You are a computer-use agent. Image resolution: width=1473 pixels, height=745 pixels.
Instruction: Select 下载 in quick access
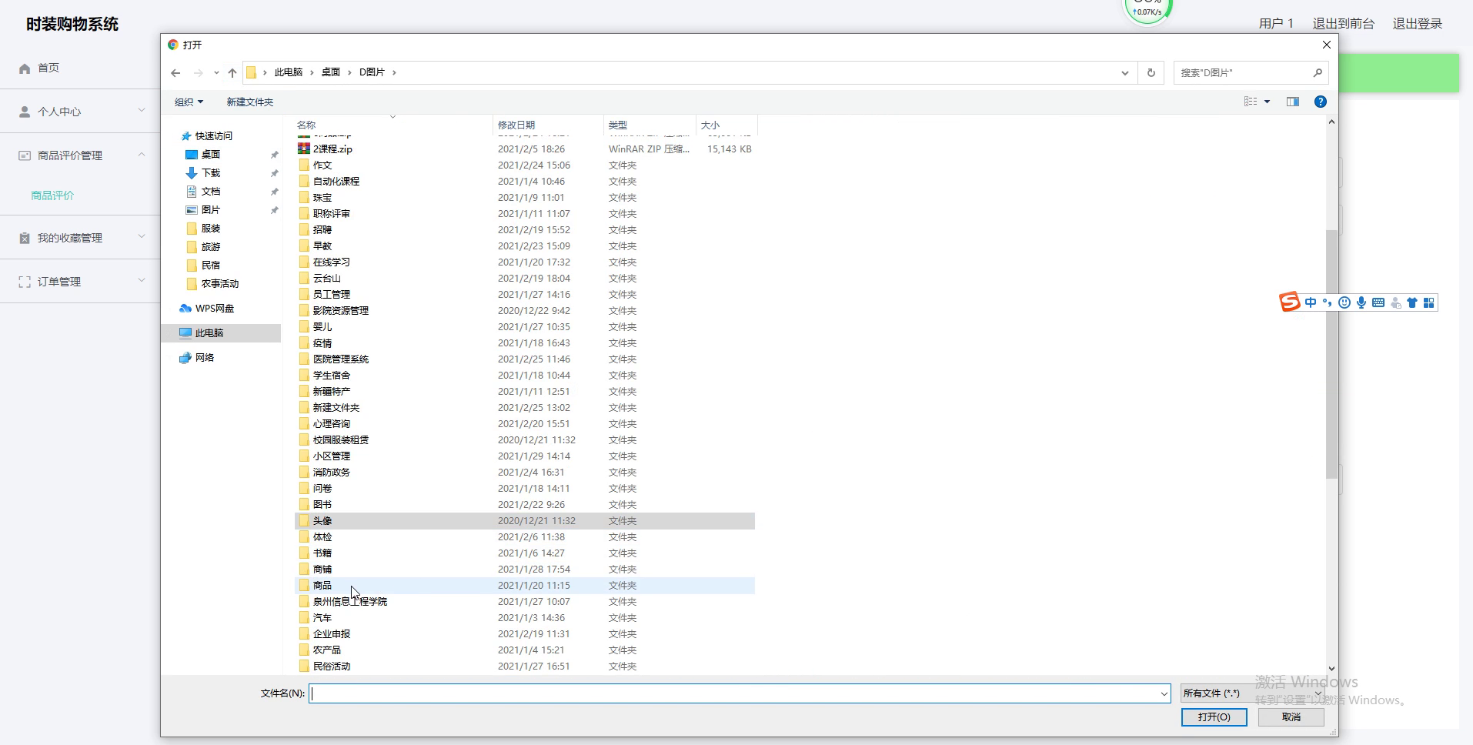coord(211,173)
